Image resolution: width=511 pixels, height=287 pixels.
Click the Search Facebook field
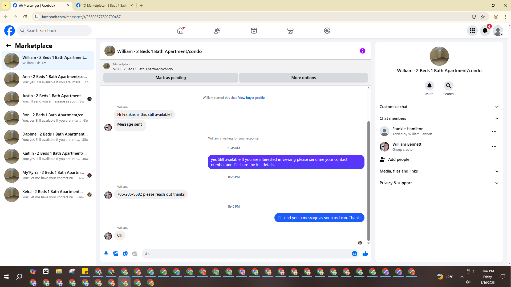point(55,31)
